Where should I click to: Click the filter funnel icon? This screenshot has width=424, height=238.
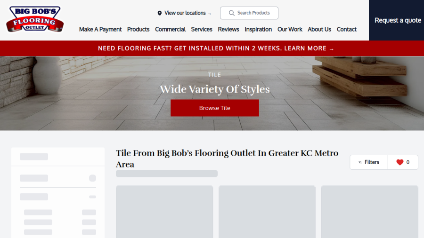(x=360, y=162)
